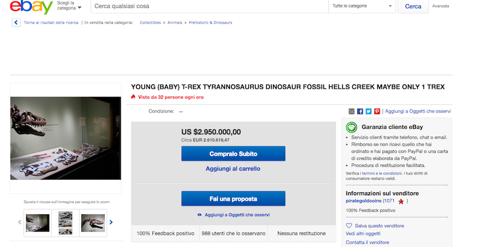Select the third dinosaur skull thumbnail
This screenshot has width=493, height=247.
coord(92,222)
